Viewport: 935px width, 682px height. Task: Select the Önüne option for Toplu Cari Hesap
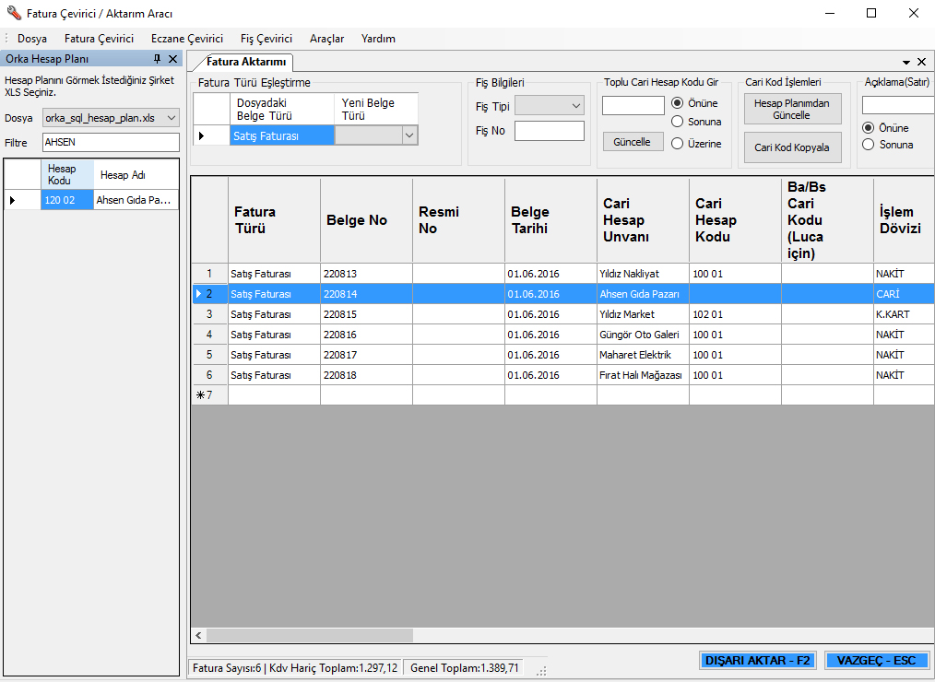click(678, 103)
